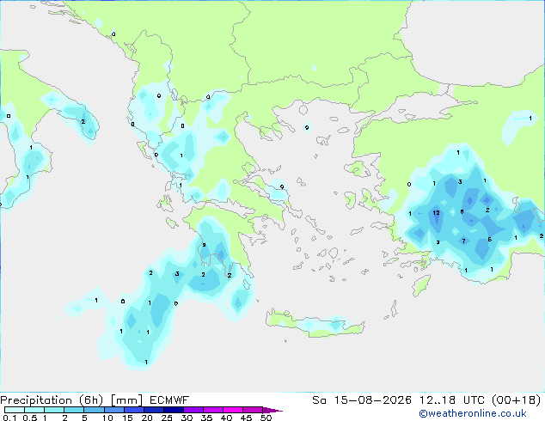The image size is (545, 421).
Task: Choose the 20–25 mm dark blue swatch
Action: pyautogui.click(x=154, y=410)
